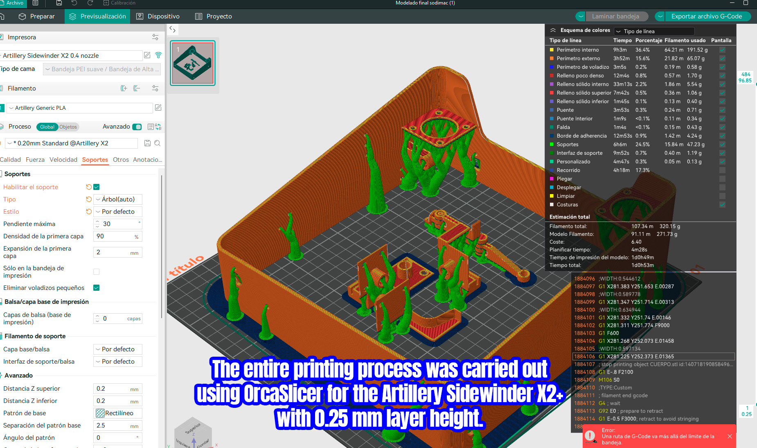Image resolution: width=757 pixels, height=448 pixels.
Task: Open the Archivo menu
Action: pos(14,3)
